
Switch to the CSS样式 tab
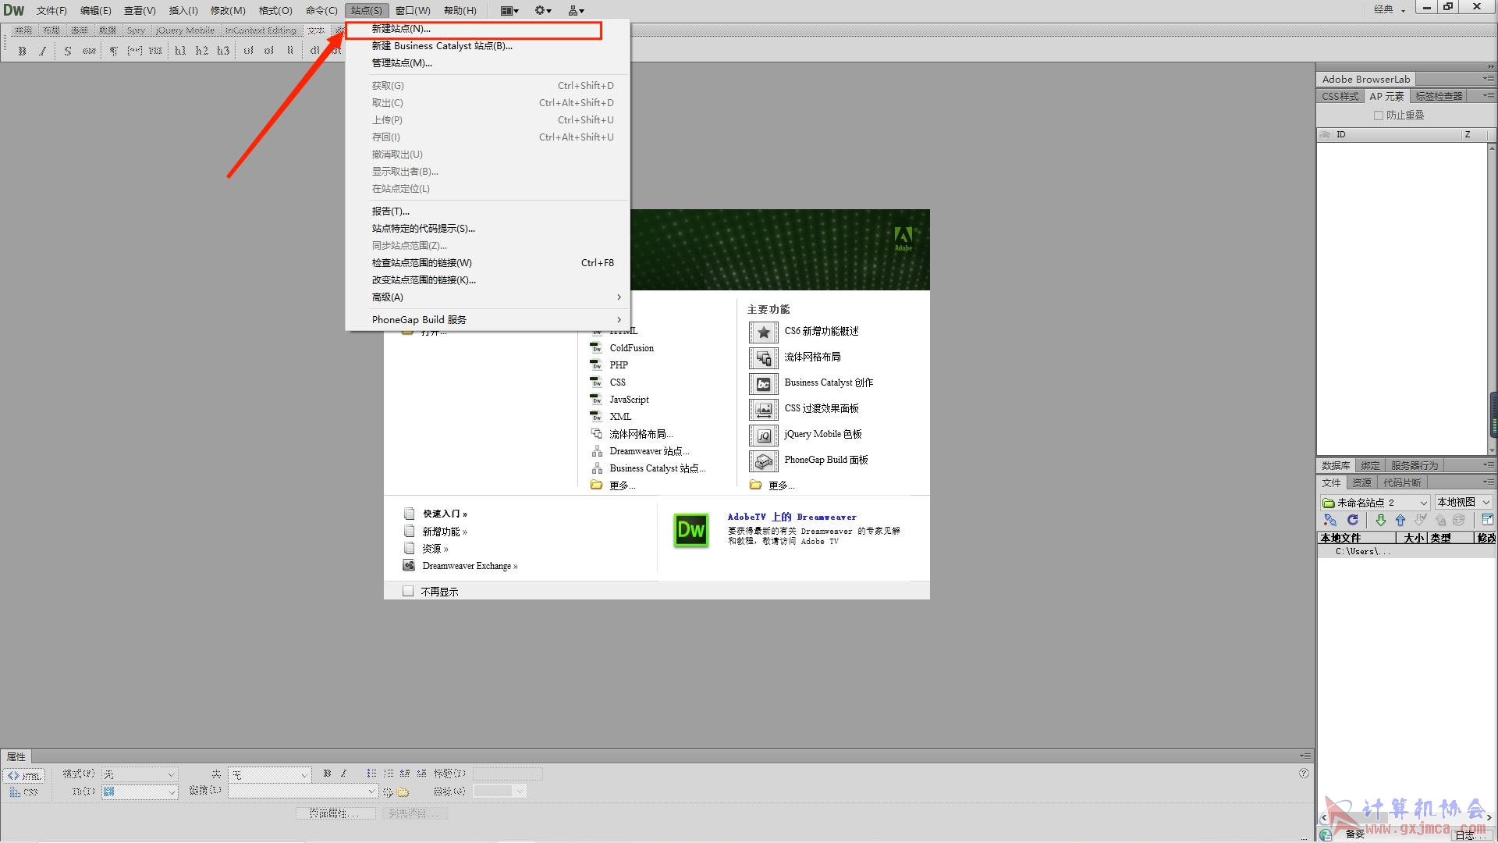[x=1340, y=96]
